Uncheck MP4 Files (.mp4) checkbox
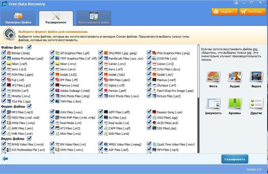The image size is (268, 174). (x=149, y=150)
